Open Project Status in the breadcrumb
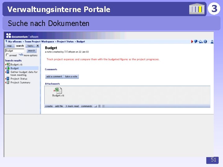 coord(65,41)
